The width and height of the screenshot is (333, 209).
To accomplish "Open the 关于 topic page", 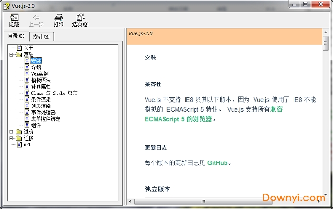I will pyautogui.click(x=28, y=48).
